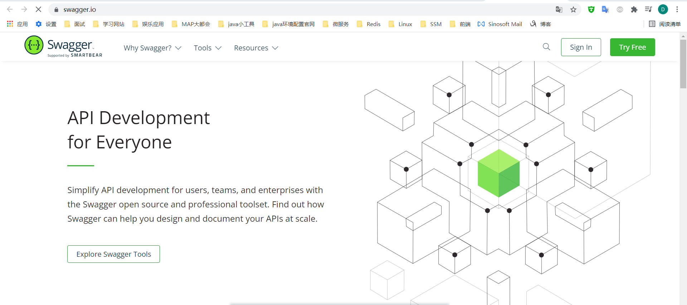Click the page vertical scrollbar thumb
This screenshot has height=305, width=687.
(x=683, y=64)
